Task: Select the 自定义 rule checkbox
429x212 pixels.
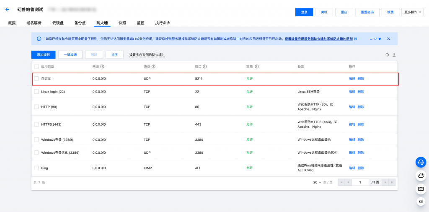Action: click(36, 78)
